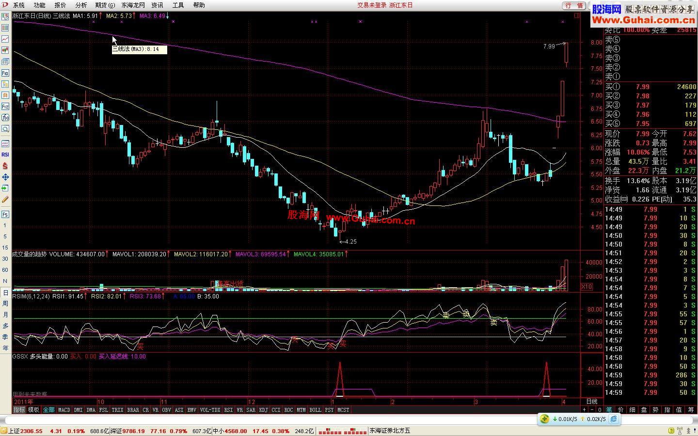Open the 报价 menu
The height and width of the screenshot is (436, 698).
[x=61, y=5]
